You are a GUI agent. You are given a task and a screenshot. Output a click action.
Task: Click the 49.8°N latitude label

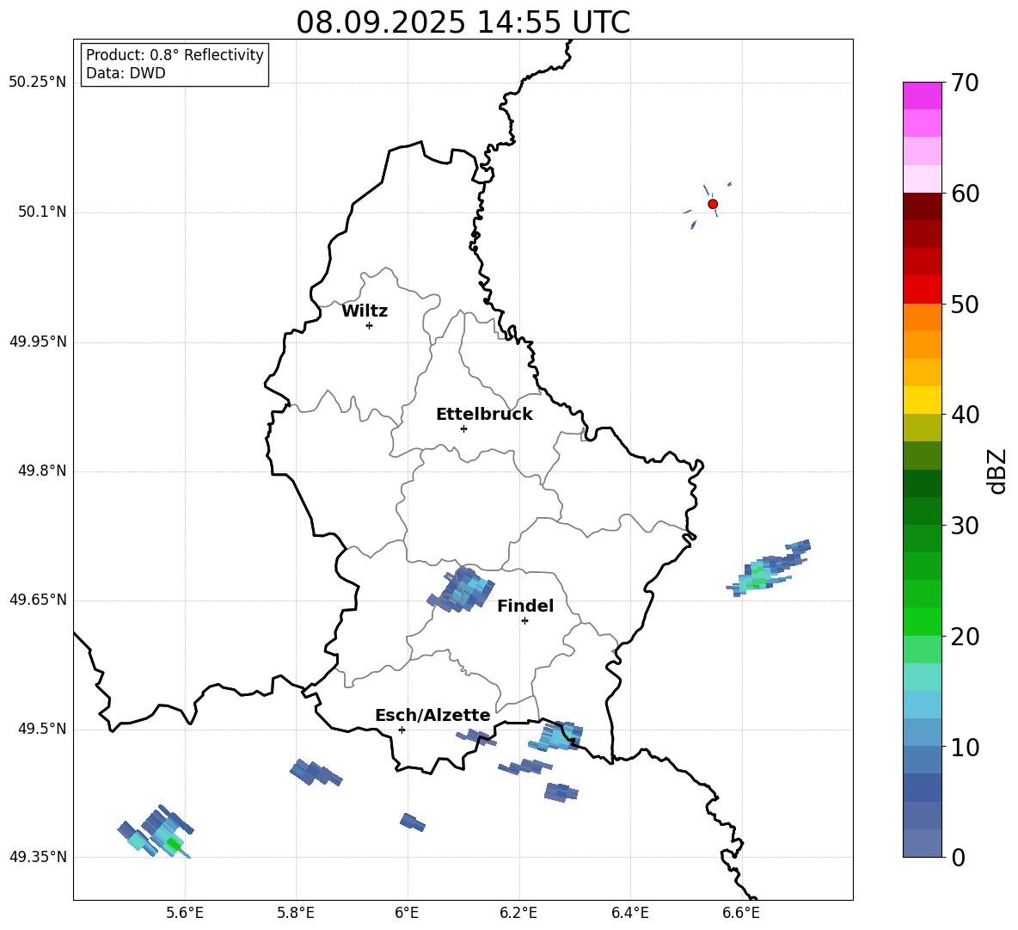click(x=42, y=471)
